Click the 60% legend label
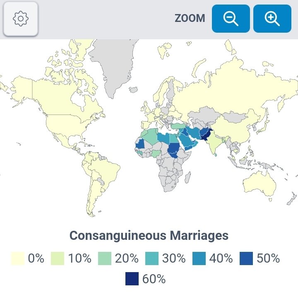 pyautogui.click(x=154, y=279)
